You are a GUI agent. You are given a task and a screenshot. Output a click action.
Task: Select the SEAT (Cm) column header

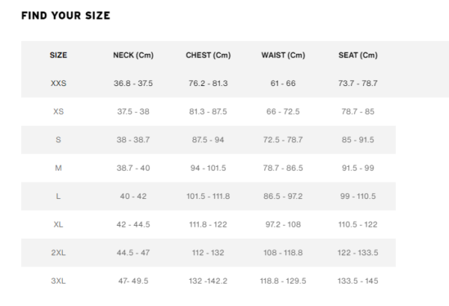(x=358, y=55)
